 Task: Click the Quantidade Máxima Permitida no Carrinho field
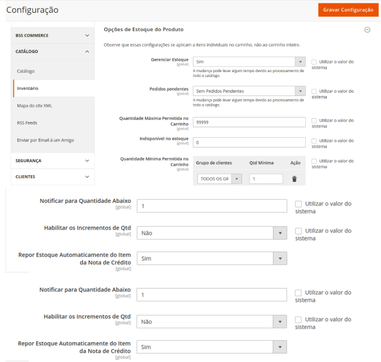[249, 122]
